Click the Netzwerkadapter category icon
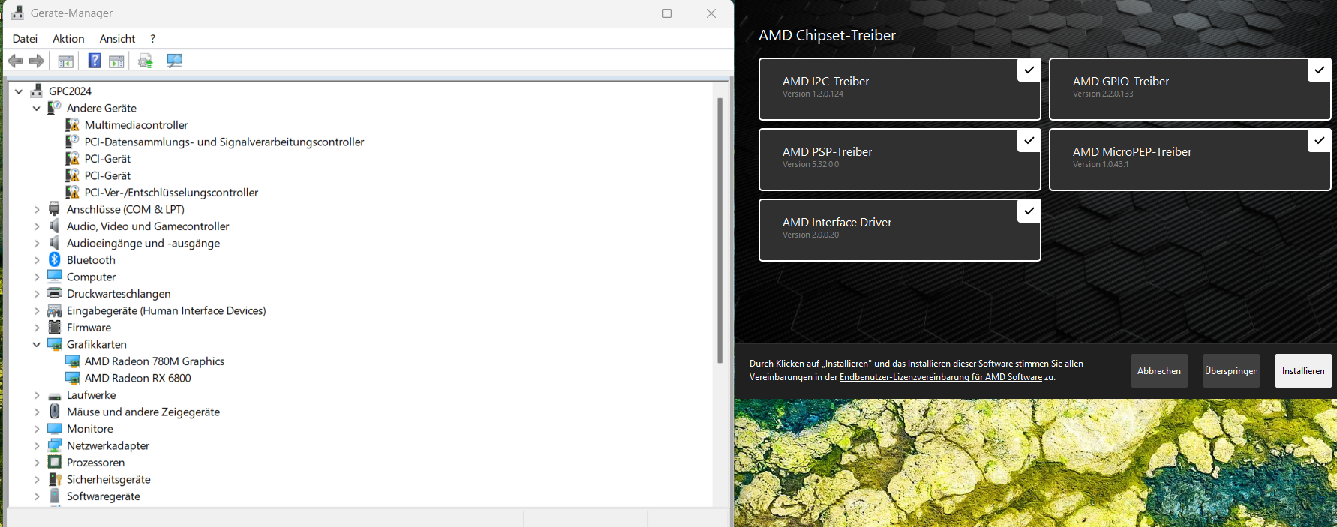1337x527 pixels. tap(55, 445)
